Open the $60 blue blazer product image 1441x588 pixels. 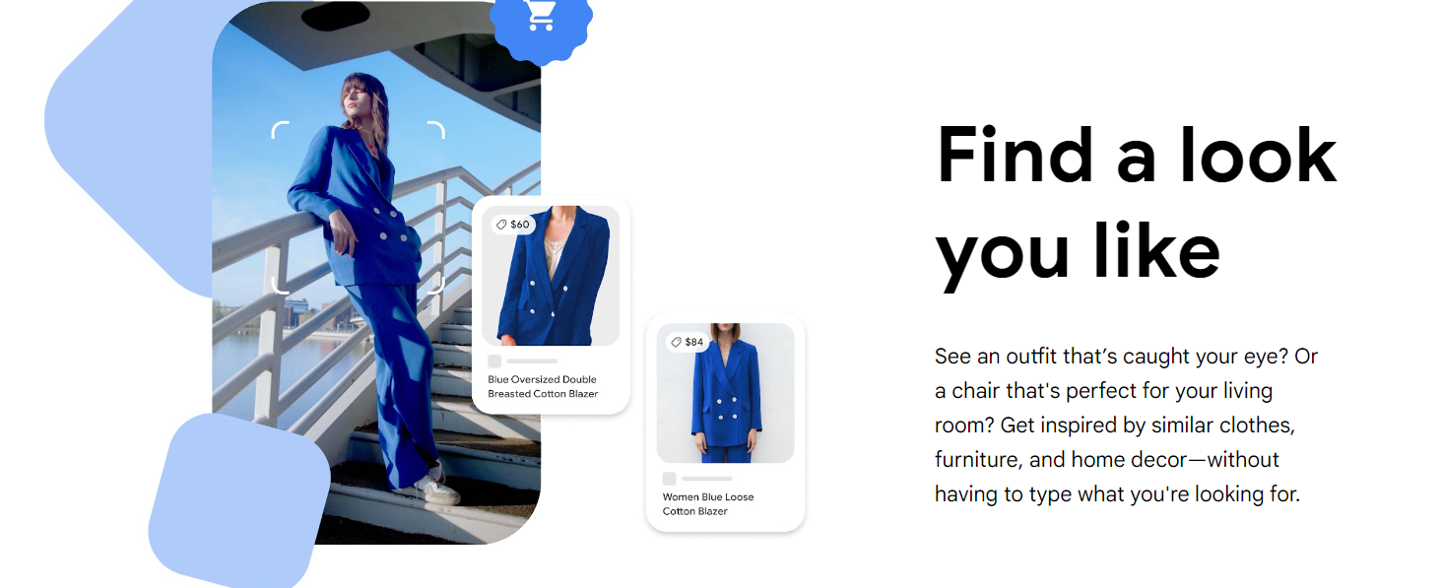[x=551, y=276]
